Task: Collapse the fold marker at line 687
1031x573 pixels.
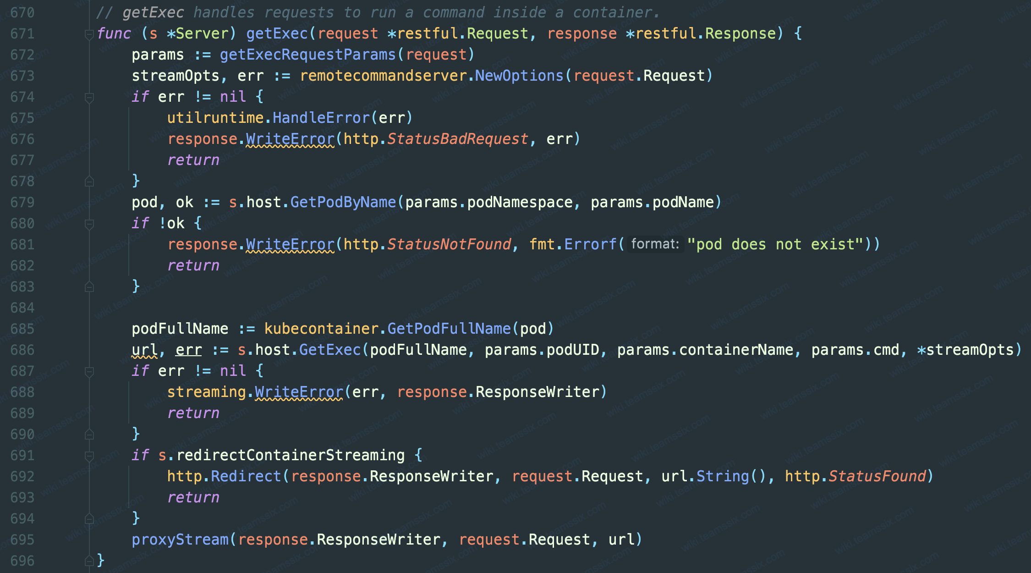Action: point(89,372)
